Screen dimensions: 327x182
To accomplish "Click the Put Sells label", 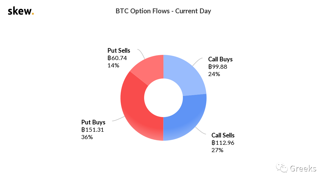I will coord(119,51).
